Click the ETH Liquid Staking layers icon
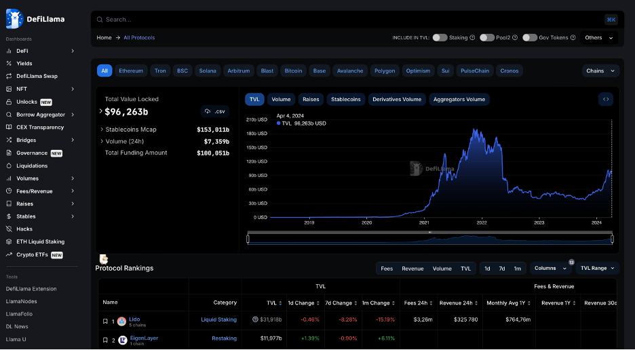635x350 pixels. 9,241
